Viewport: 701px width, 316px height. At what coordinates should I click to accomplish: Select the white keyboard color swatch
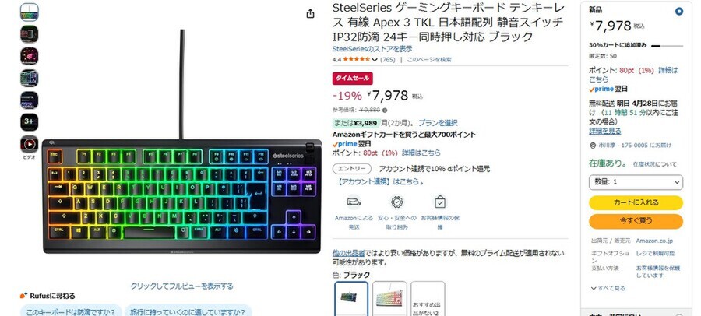tap(389, 298)
